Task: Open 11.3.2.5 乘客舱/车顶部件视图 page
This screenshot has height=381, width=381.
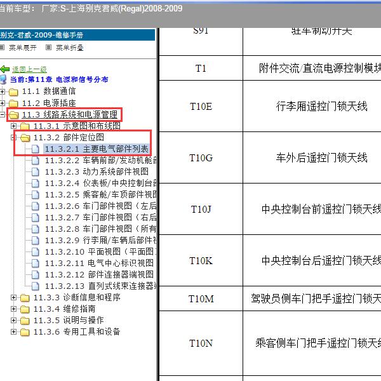Action: click(x=100, y=195)
